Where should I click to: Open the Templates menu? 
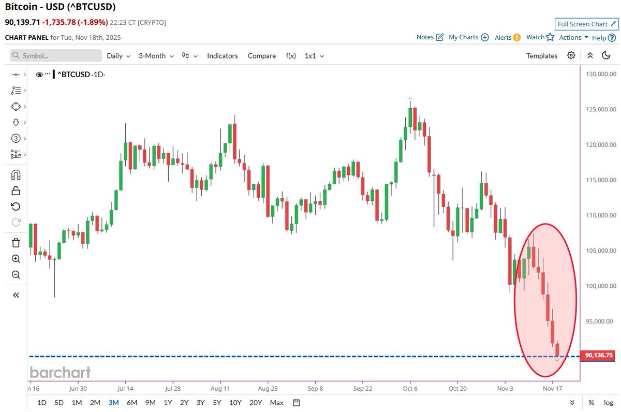[x=542, y=55]
